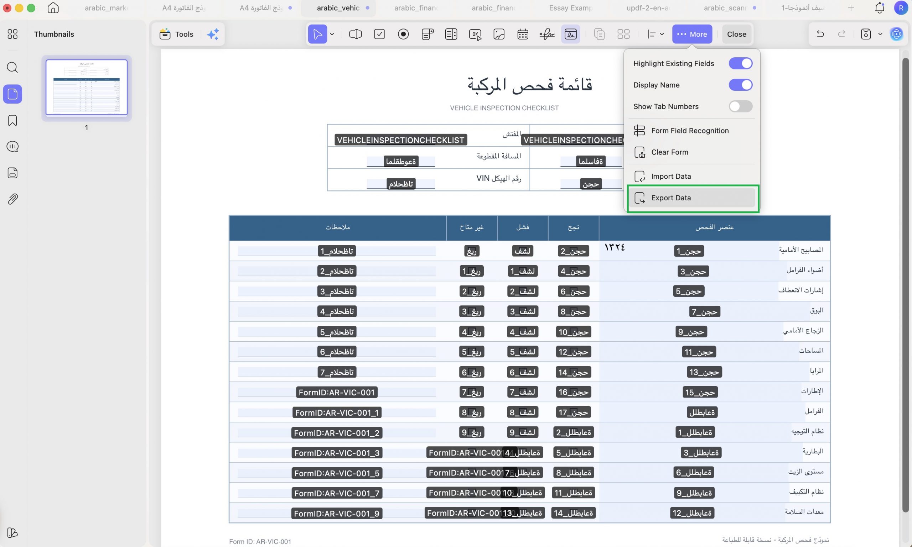Click the More button
Screen dimensions: 912x547
[x=692, y=34]
